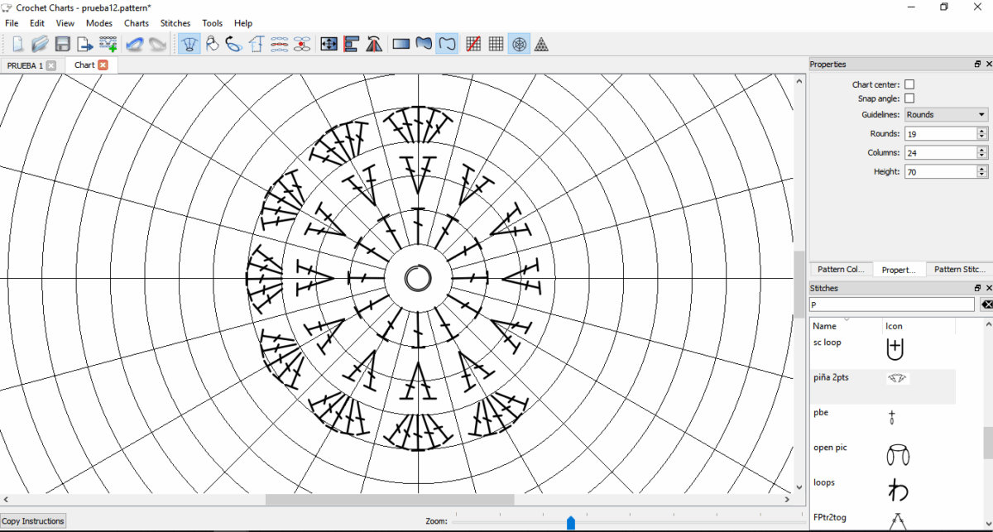
Task: Select the paint bucket color tool
Action: click(213, 44)
